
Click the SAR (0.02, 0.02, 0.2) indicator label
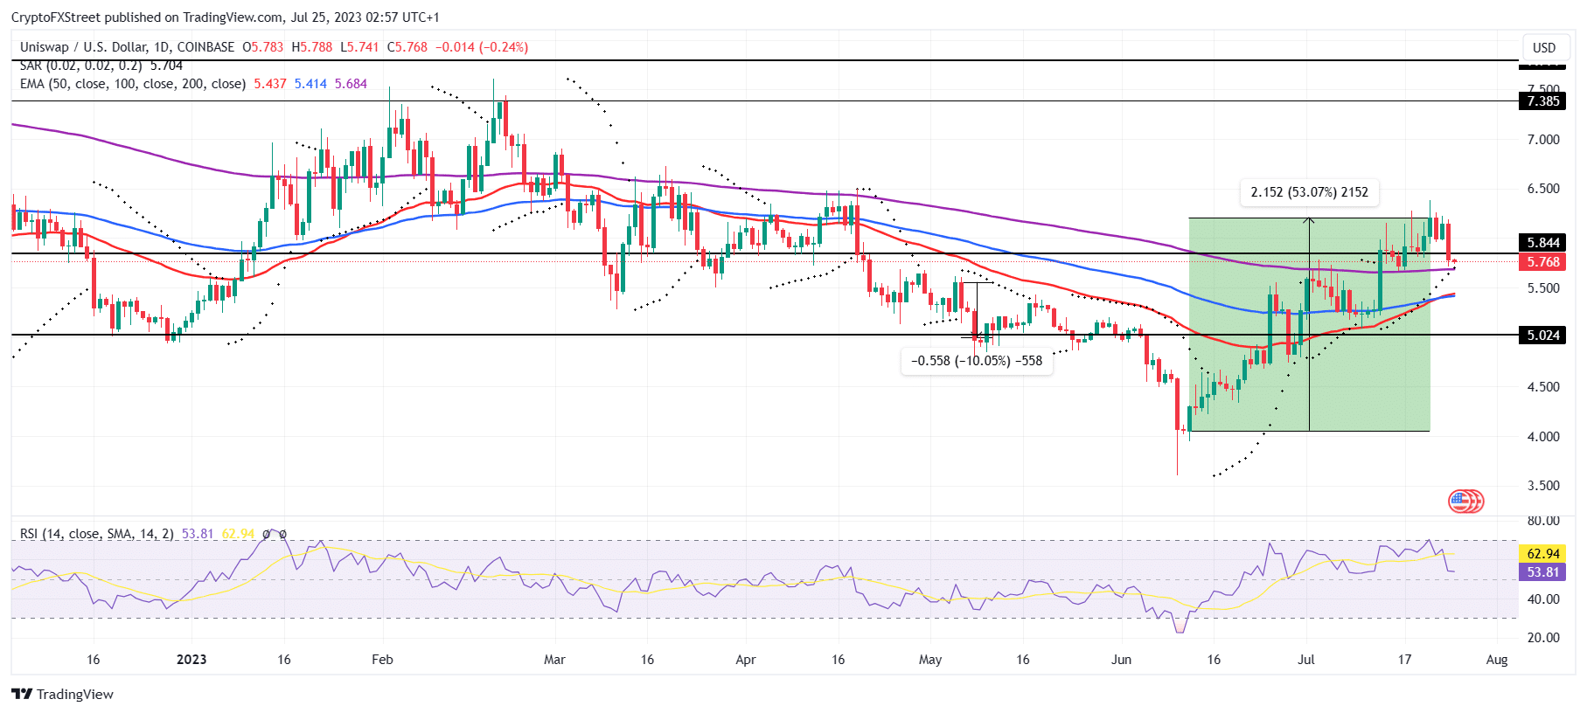[80, 66]
